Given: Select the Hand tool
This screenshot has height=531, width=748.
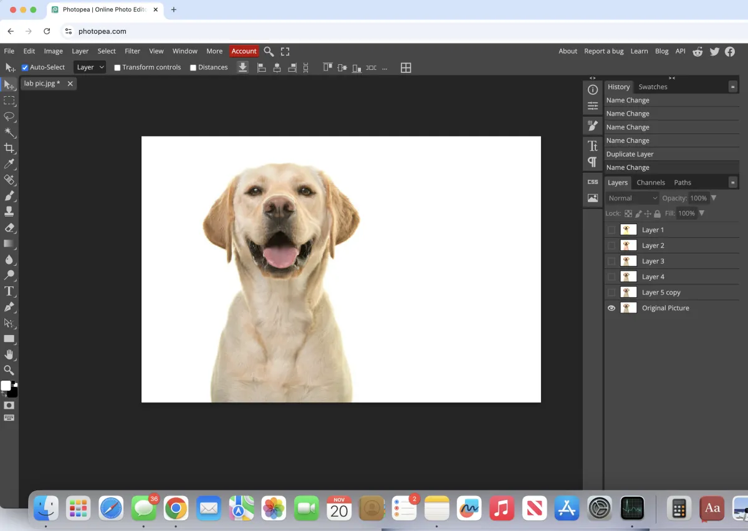Looking at the screenshot, I should (x=9, y=354).
